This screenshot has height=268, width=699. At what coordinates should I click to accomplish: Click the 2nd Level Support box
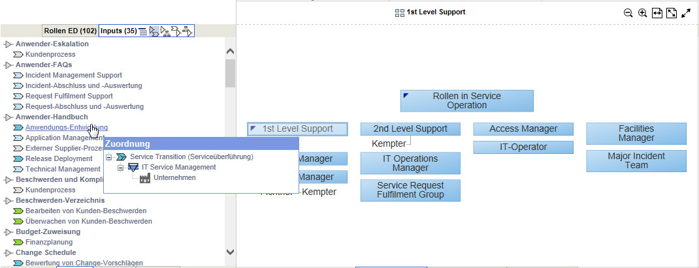(x=410, y=129)
